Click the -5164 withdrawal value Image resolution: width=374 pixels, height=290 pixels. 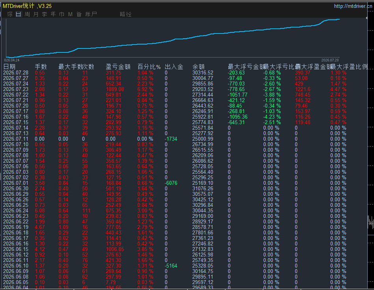pos(171,266)
